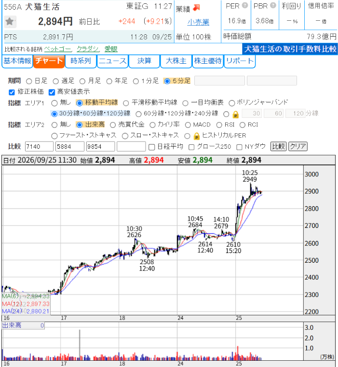The width and height of the screenshot is (338, 367).
Task: Open the 株主優待 tab
Action: 208,61
